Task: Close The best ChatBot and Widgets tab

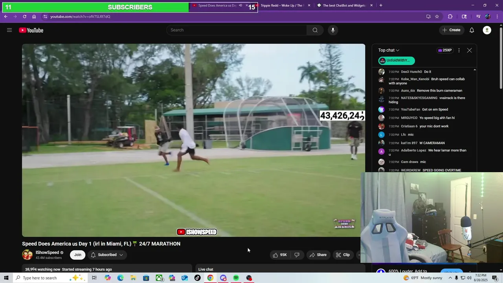Action: point(371,6)
